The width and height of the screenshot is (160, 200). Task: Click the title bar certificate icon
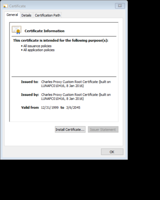[5, 6]
